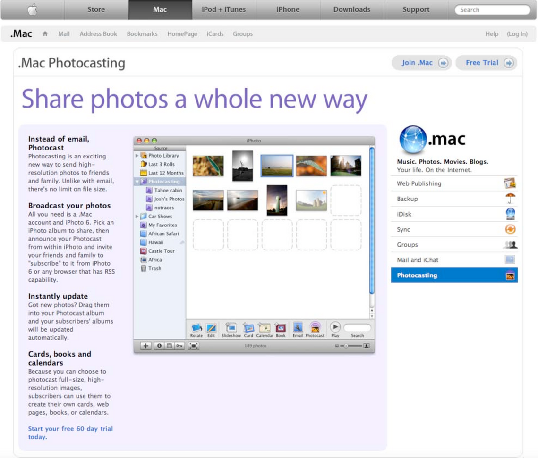Select the My Favorites album
The width and height of the screenshot is (538, 458).
click(x=159, y=225)
